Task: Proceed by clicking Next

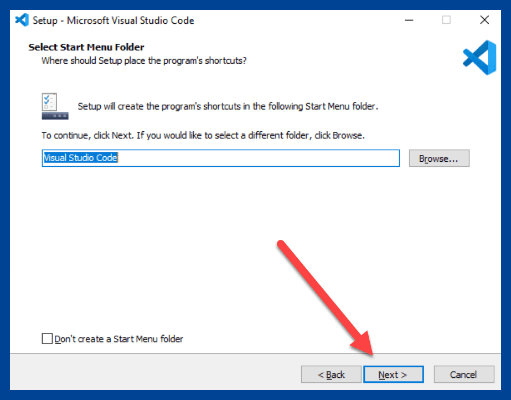Action: pyautogui.click(x=394, y=374)
